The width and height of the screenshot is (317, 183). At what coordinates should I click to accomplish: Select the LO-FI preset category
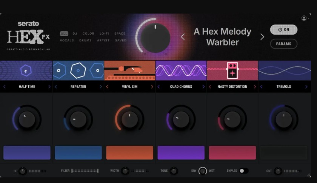(104, 34)
